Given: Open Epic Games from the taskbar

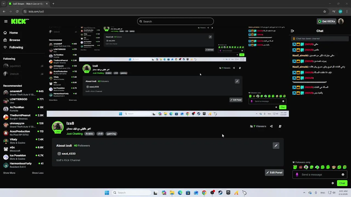Looking at the screenshot, I should coord(228,193).
